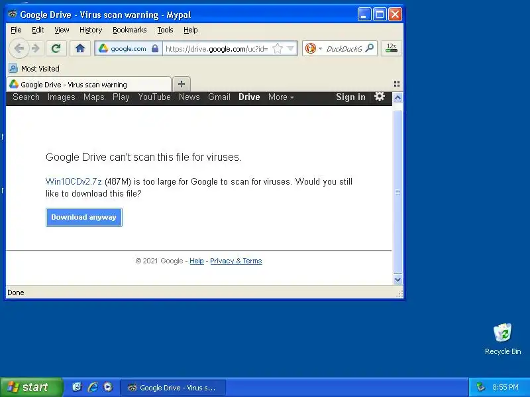The image size is (530, 397).
Task: Open YouTube in the Google bar
Action: 154,97
